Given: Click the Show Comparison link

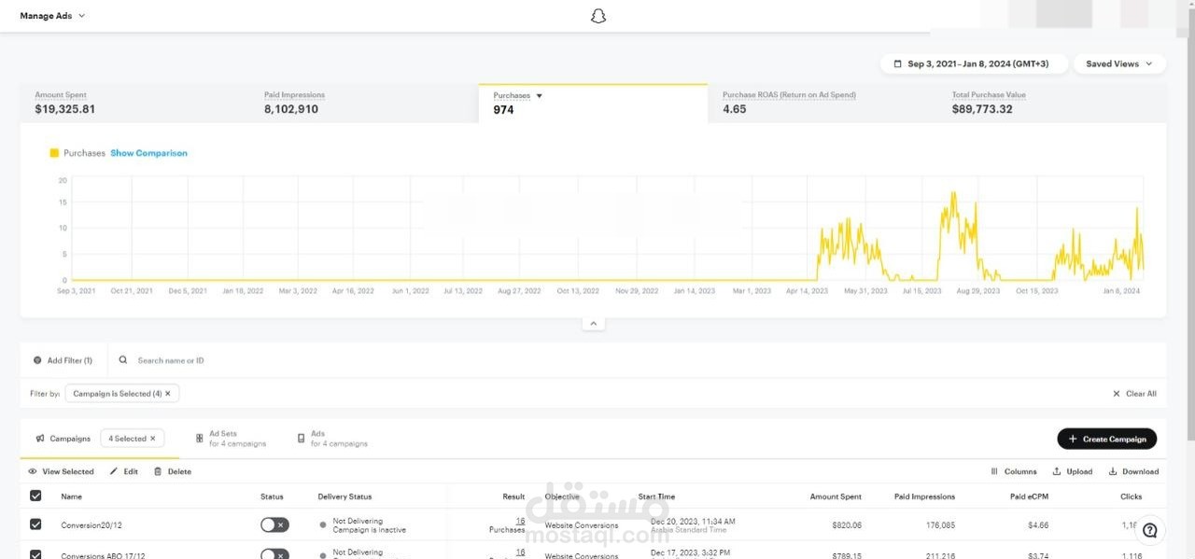Looking at the screenshot, I should (x=148, y=153).
